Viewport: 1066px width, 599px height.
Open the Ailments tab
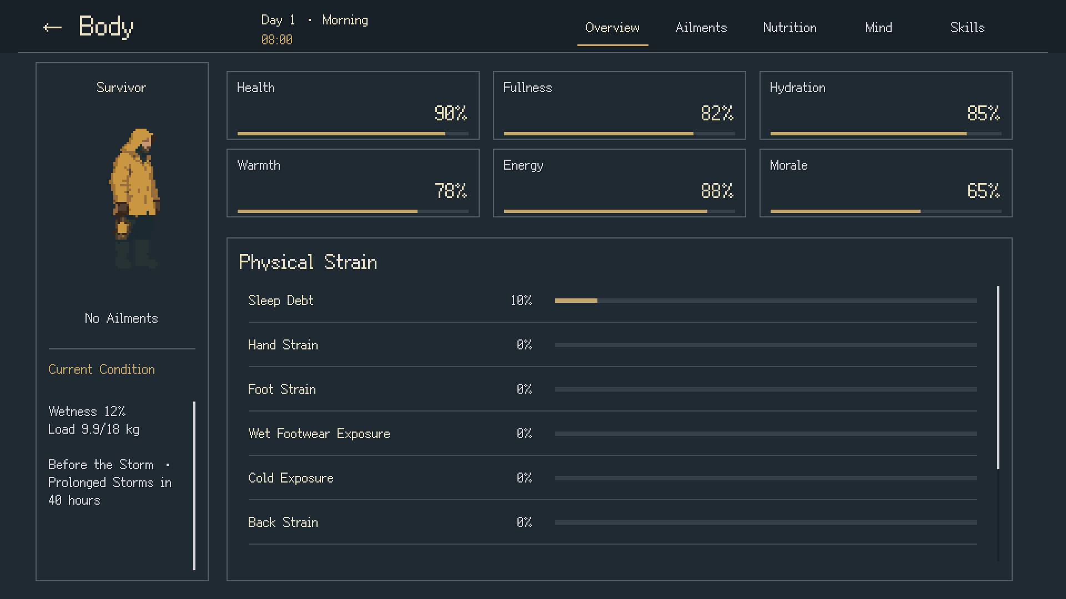(701, 28)
